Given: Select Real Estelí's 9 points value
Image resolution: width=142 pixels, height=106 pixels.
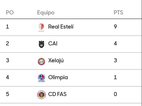Looking at the screenshot, I should pyautogui.click(x=115, y=27).
